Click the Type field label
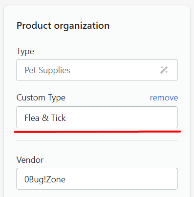The image size is (194, 197). pyautogui.click(x=25, y=52)
